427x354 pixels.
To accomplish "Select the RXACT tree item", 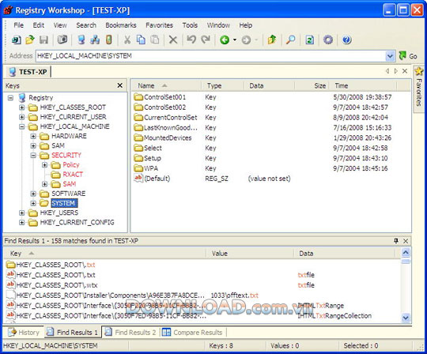I will pos(73,175).
